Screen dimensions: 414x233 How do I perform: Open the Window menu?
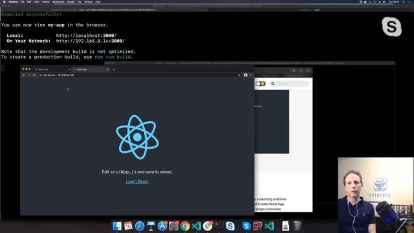pyautogui.click(x=89, y=1)
